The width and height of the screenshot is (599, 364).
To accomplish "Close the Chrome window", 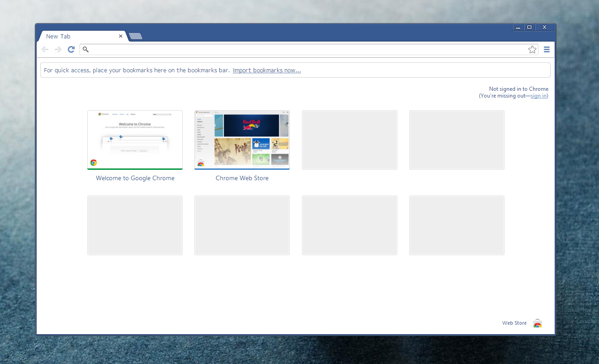I will pos(545,27).
